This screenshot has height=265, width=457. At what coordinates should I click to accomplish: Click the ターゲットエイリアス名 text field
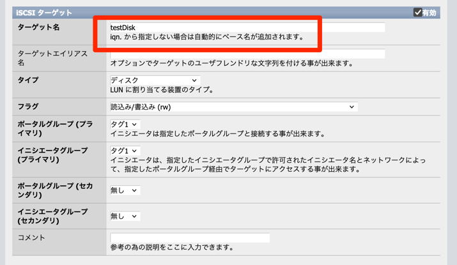point(247,54)
